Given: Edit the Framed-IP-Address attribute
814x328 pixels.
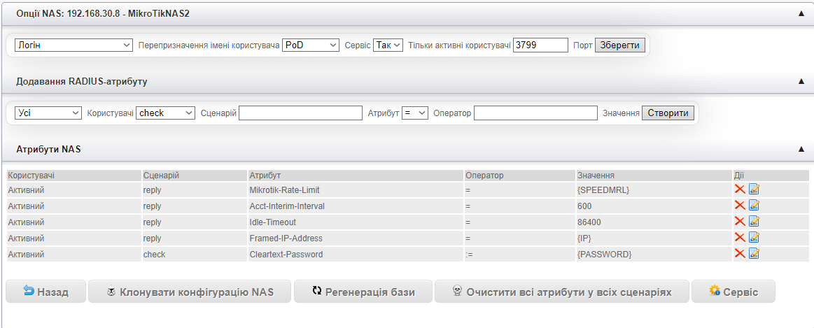Looking at the screenshot, I should [x=754, y=238].
